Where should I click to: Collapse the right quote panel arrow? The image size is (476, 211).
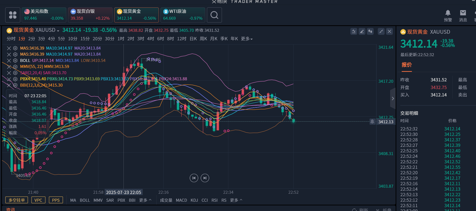pos(393,98)
